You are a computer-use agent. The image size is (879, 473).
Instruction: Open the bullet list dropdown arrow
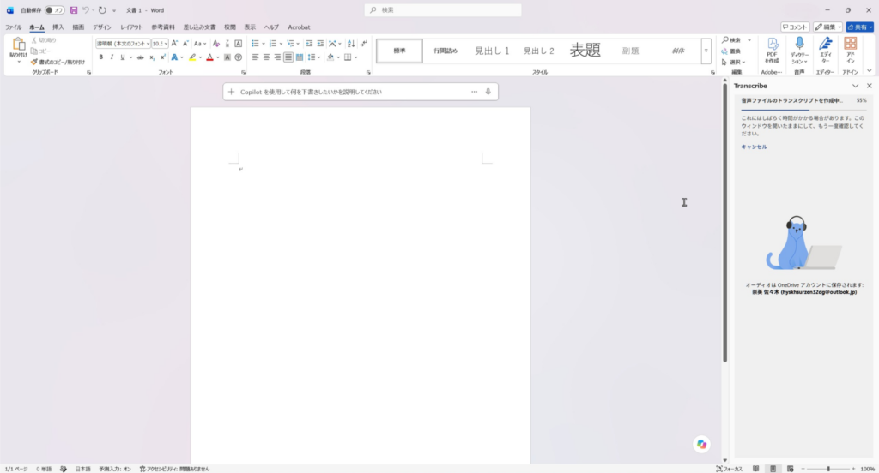(264, 44)
